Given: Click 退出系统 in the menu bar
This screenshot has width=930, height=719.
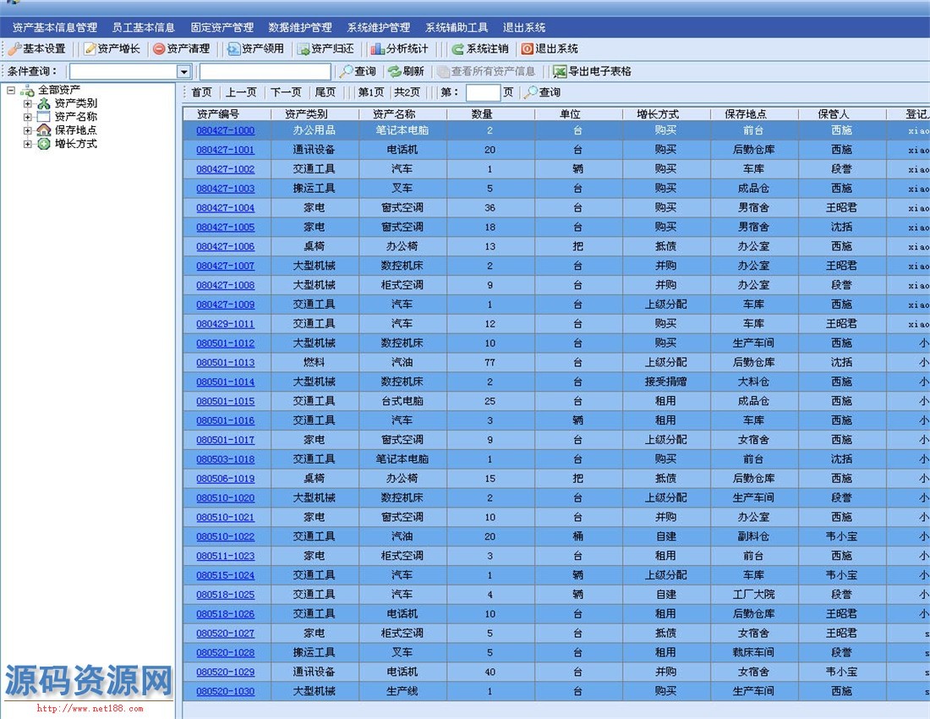Looking at the screenshot, I should point(524,27).
